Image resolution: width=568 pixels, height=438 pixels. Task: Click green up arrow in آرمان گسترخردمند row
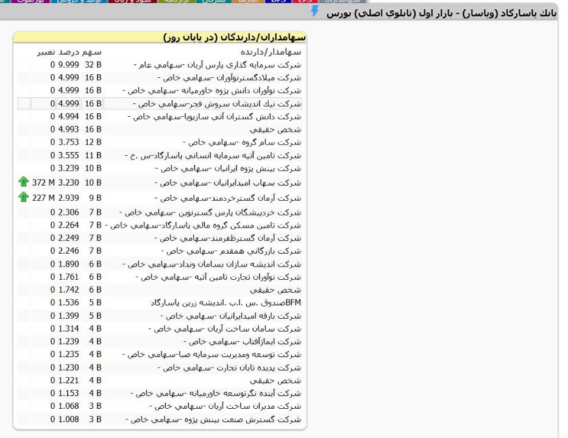tap(24, 197)
